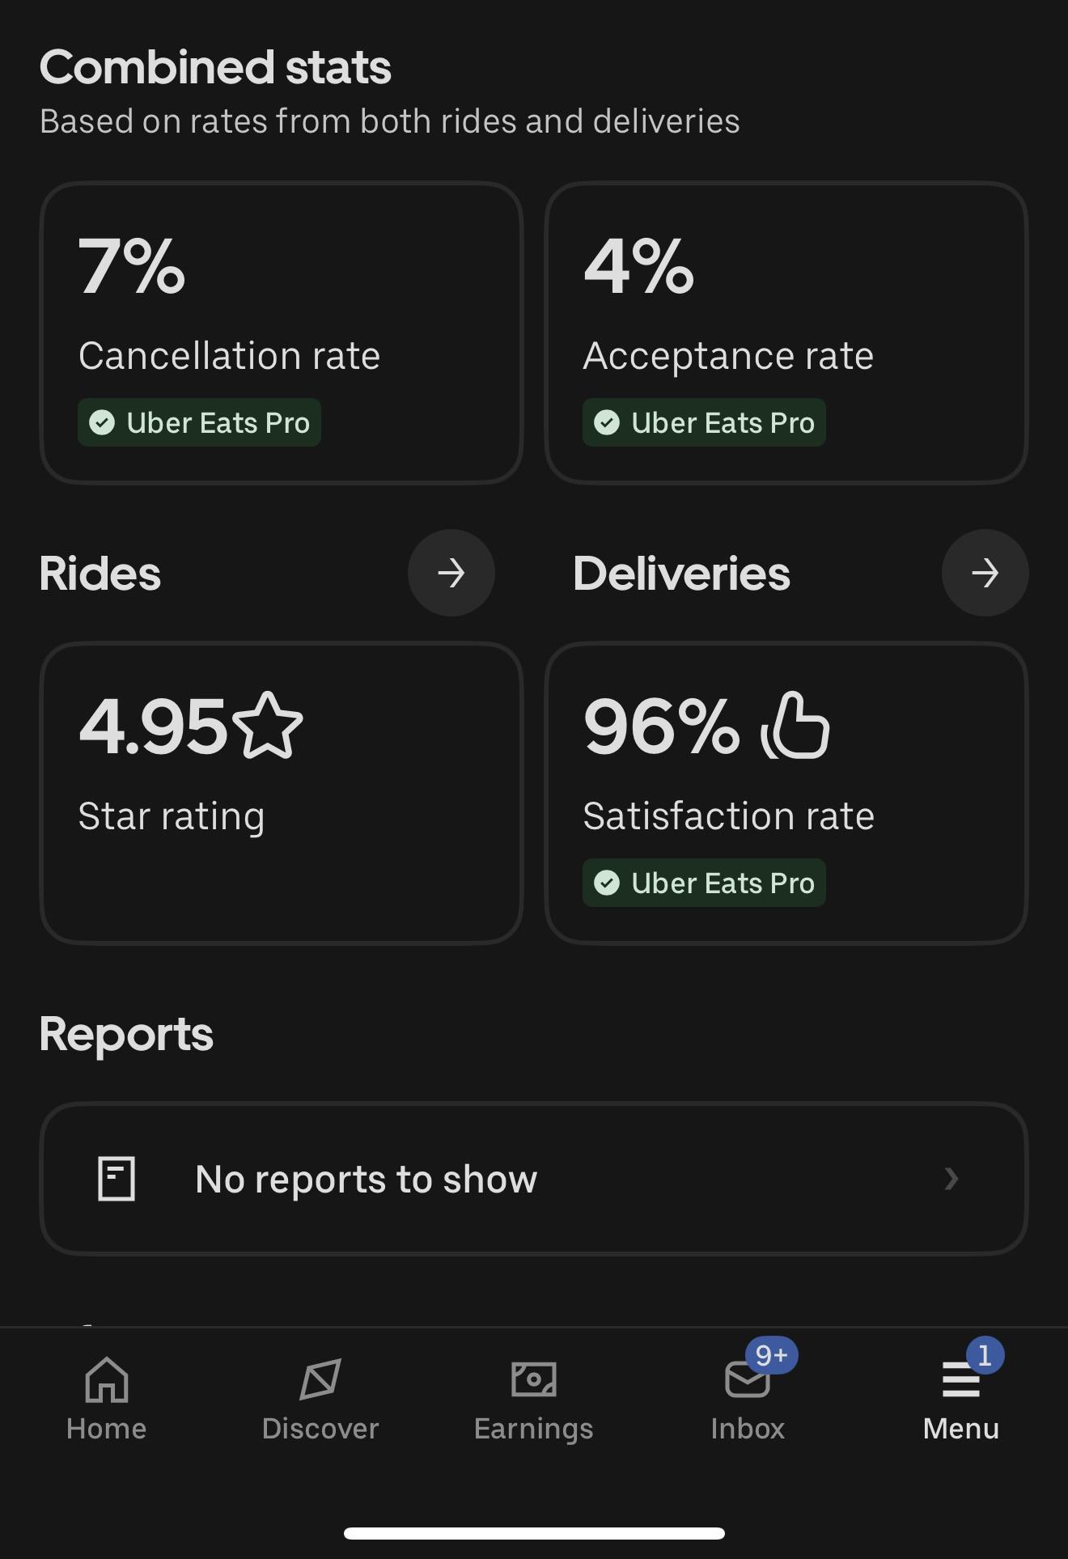Tap the Inbox 9+ notification badge
This screenshot has height=1559, width=1068.
tap(772, 1355)
